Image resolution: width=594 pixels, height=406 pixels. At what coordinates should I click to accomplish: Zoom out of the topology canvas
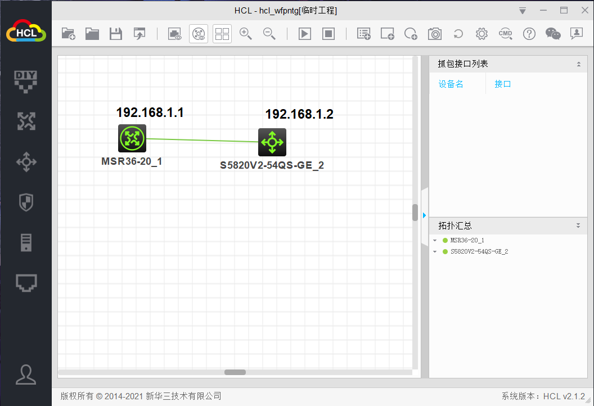click(x=269, y=34)
